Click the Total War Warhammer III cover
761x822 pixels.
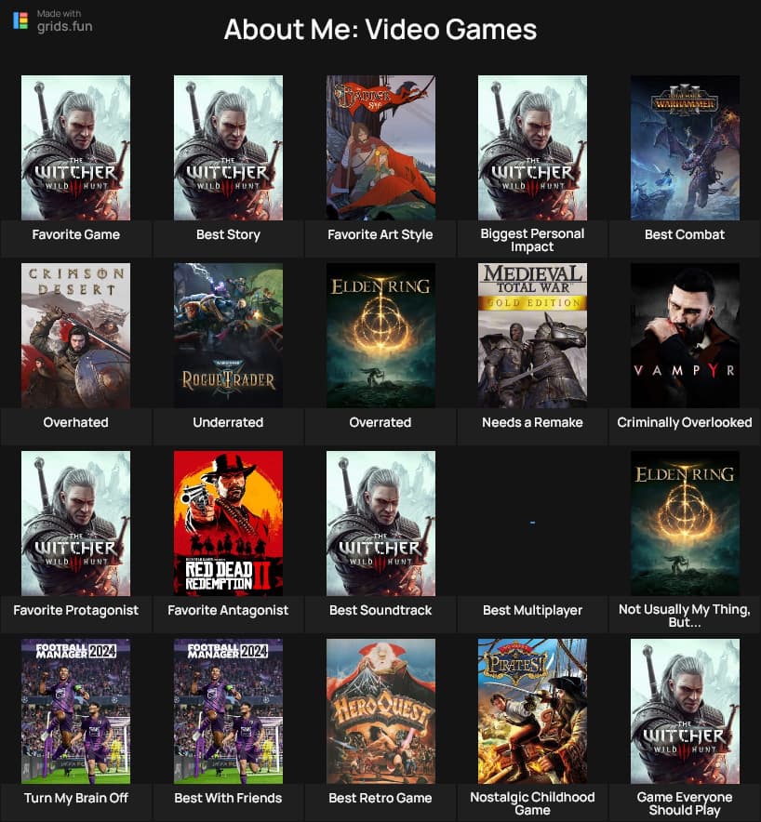pos(685,147)
